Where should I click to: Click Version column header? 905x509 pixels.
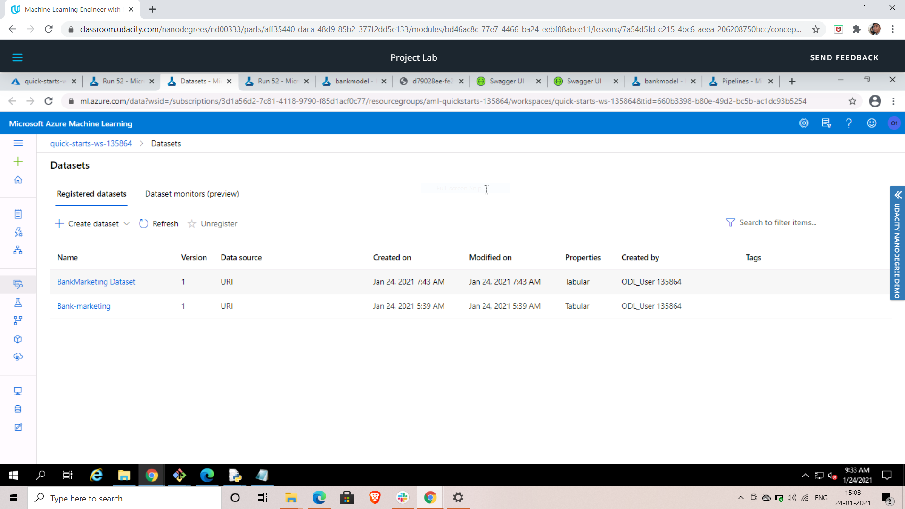(194, 258)
